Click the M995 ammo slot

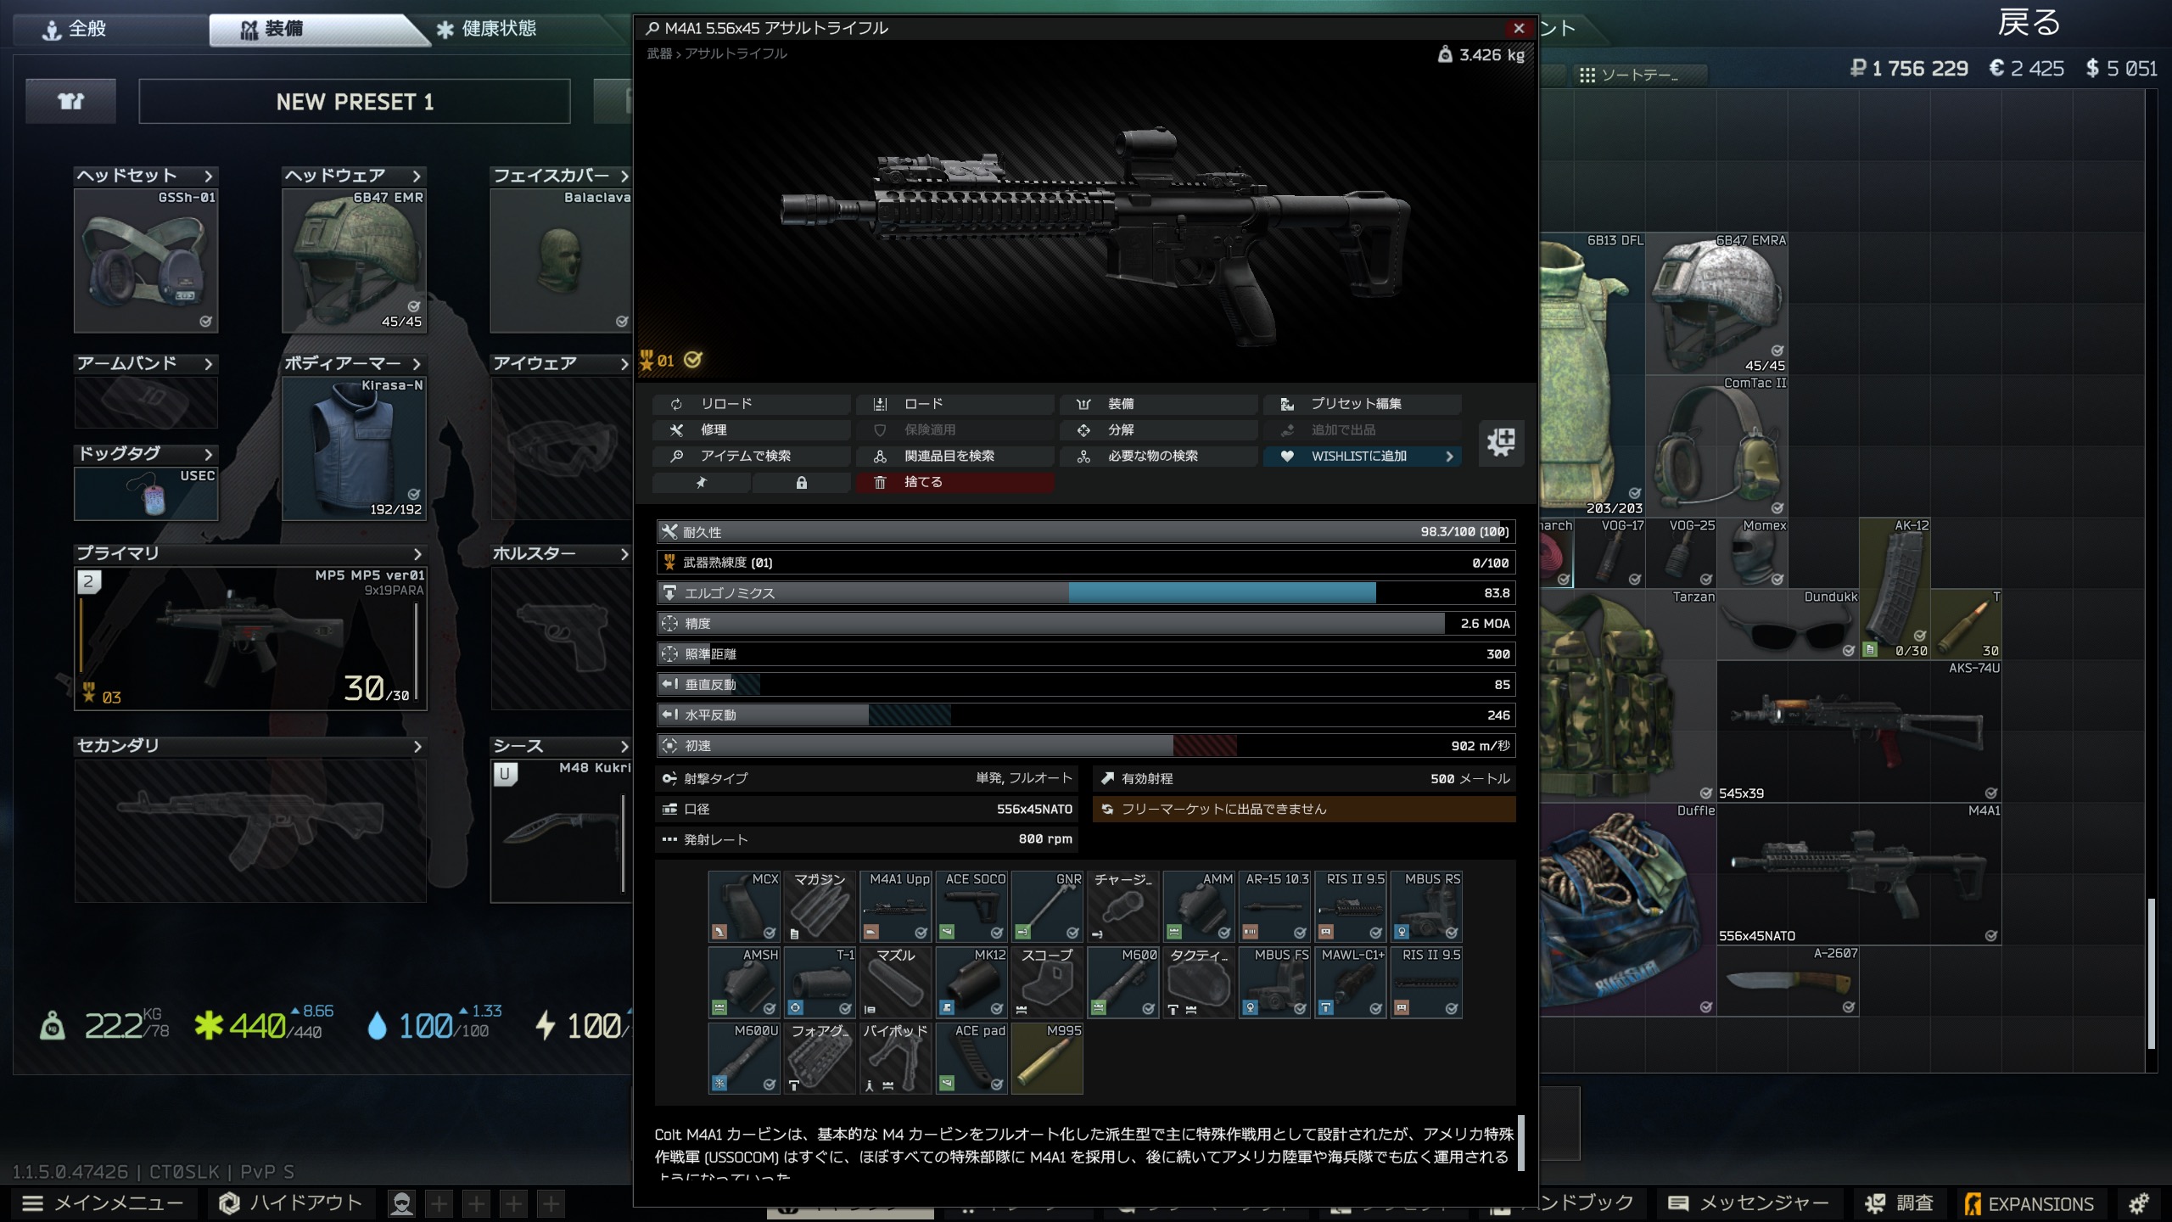click(1047, 1057)
